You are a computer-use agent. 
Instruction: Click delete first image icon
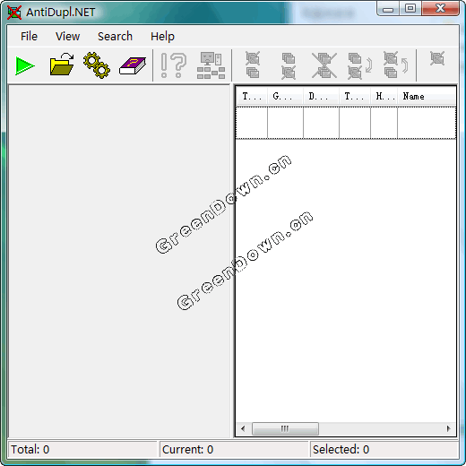click(x=253, y=65)
